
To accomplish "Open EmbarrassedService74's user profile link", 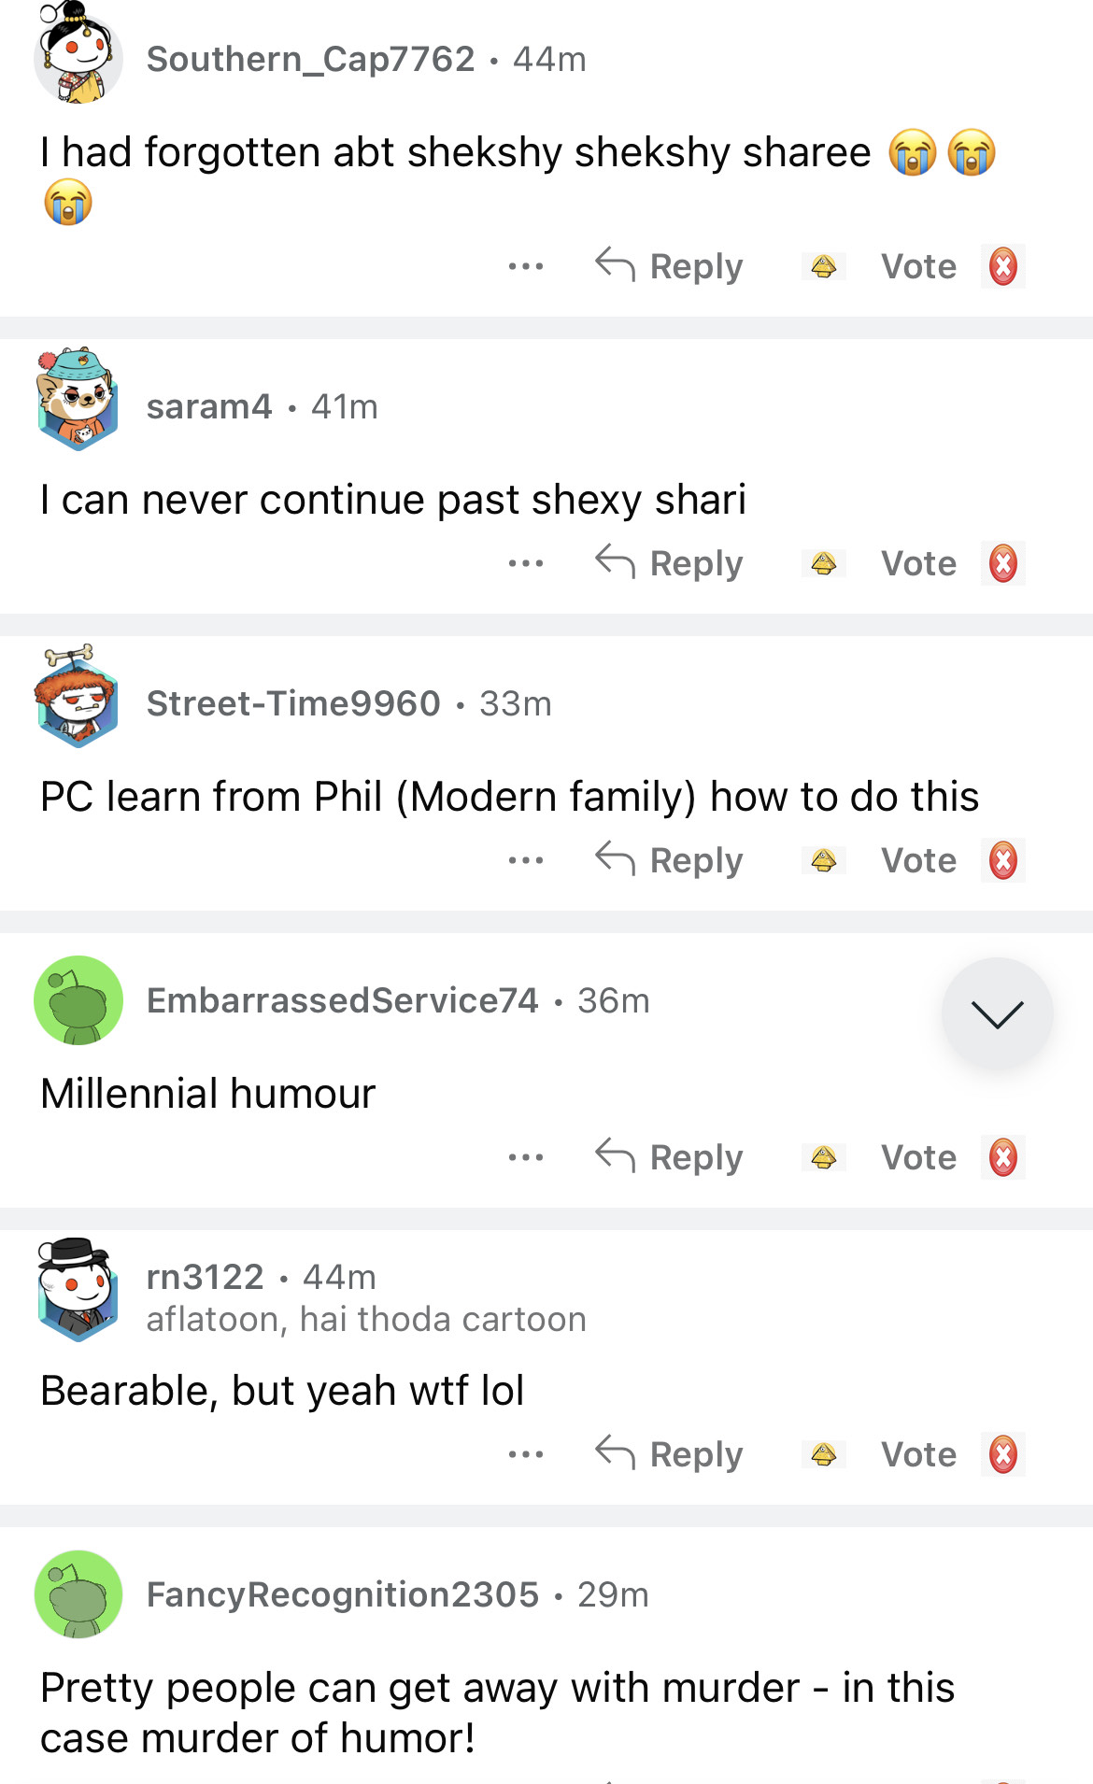I will tap(343, 1000).
